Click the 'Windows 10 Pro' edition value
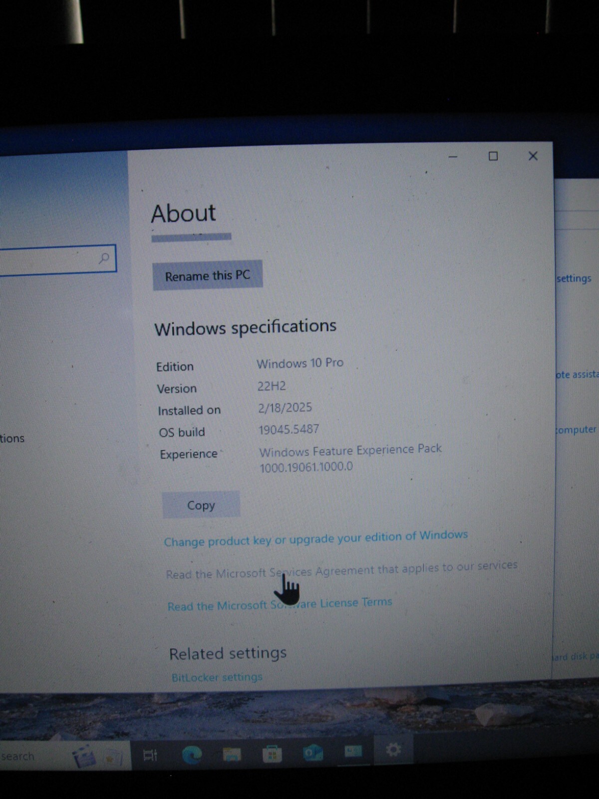The width and height of the screenshot is (599, 799). 300,363
